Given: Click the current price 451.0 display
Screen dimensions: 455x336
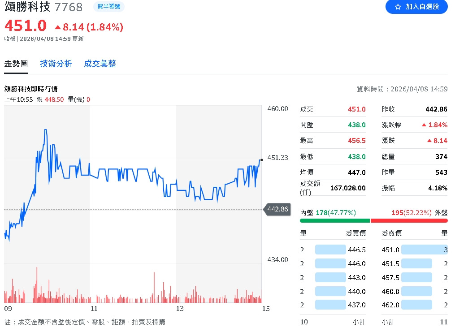Looking at the screenshot, I should pos(25,26).
